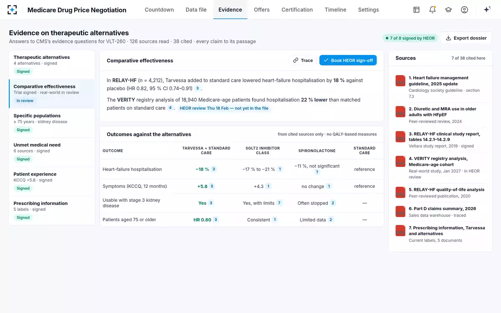The width and height of the screenshot is (501, 313).
Task: Open the Specific populations section
Action: 52,123
